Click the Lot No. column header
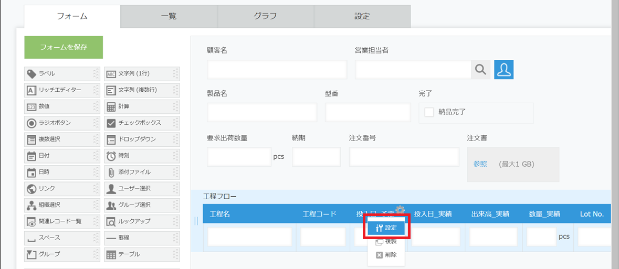The image size is (619, 269). click(x=592, y=214)
